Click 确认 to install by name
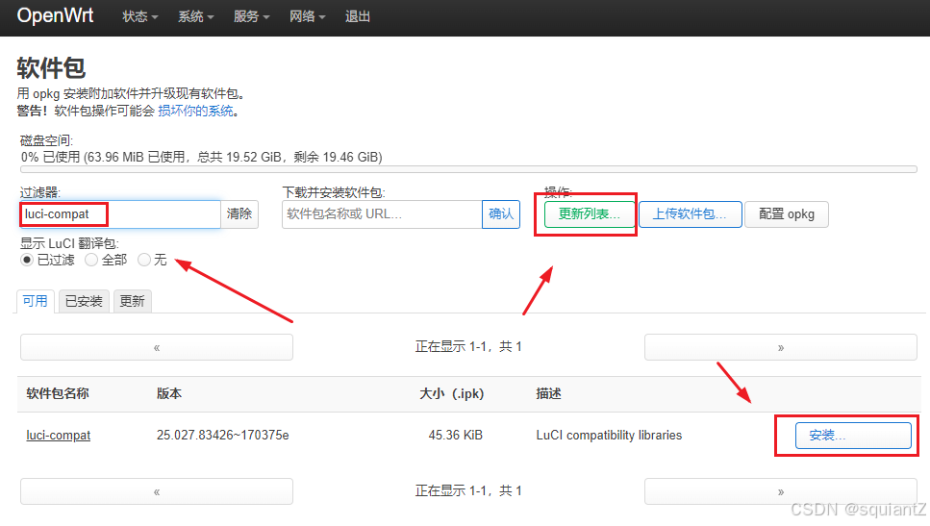 point(501,214)
